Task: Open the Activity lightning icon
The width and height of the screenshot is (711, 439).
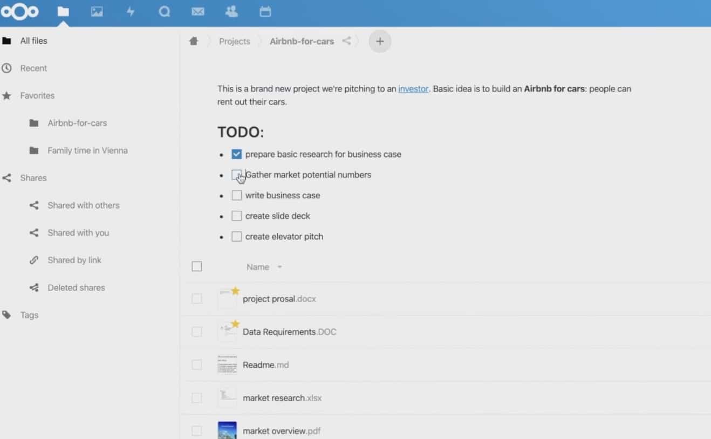Action: tap(131, 11)
